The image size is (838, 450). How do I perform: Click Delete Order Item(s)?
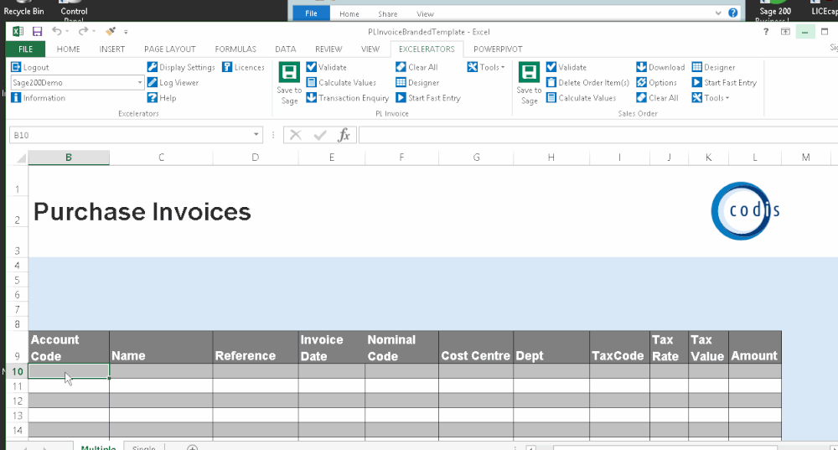(588, 83)
